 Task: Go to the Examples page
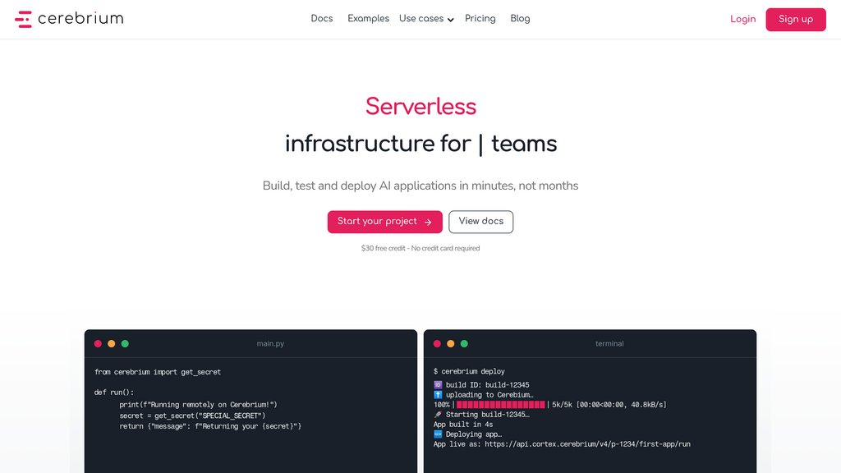(369, 19)
